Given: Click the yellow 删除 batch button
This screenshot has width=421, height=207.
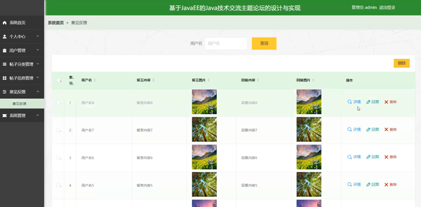Looking at the screenshot, I should click(402, 63).
